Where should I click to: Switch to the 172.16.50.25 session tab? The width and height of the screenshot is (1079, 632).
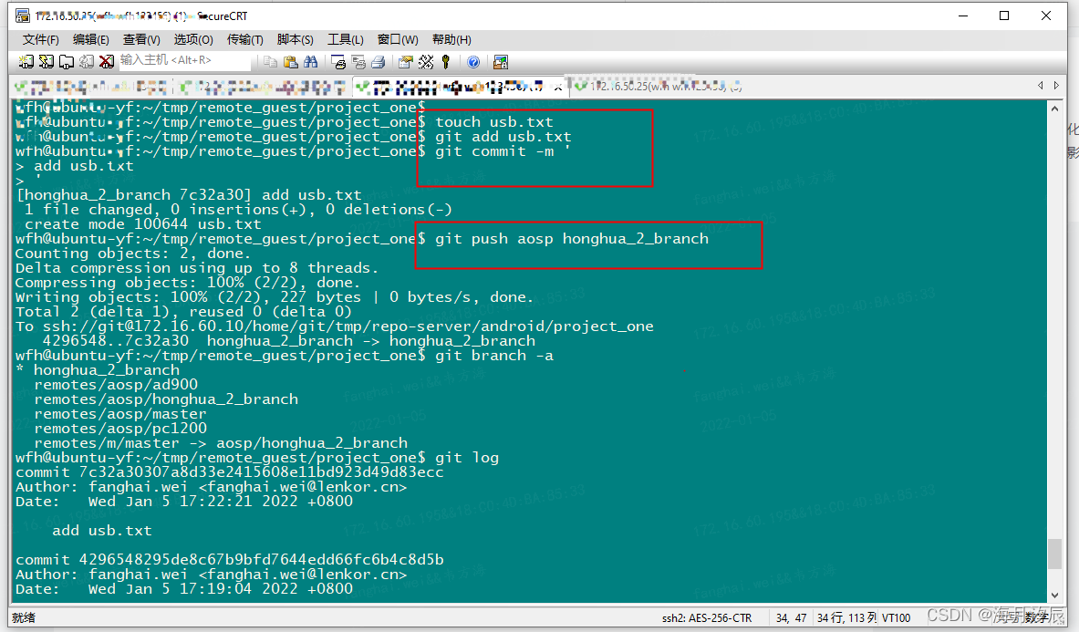coord(658,86)
